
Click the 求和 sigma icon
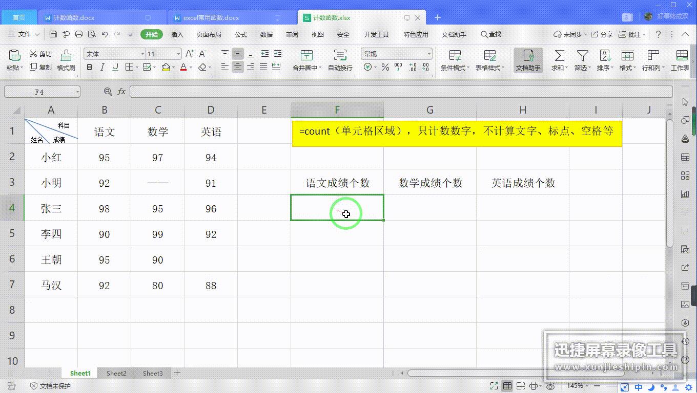tap(560, 55)
